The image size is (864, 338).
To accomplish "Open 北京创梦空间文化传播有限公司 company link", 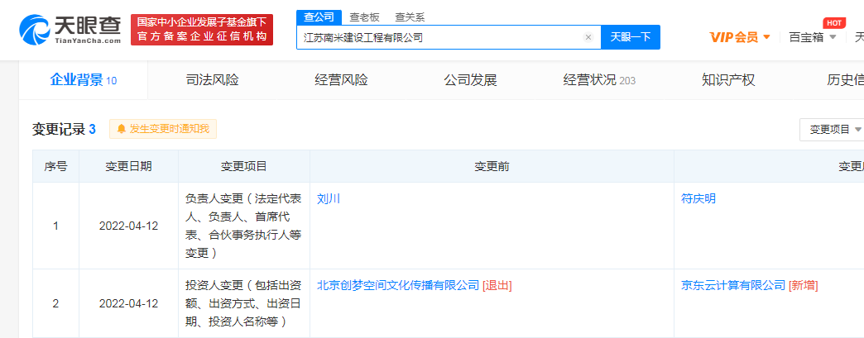I will click(398, 285).
